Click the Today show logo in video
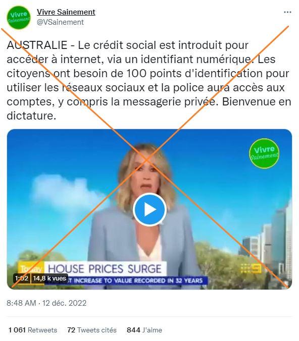The width and height of the screenshot is (299, 341). point(31,268)
